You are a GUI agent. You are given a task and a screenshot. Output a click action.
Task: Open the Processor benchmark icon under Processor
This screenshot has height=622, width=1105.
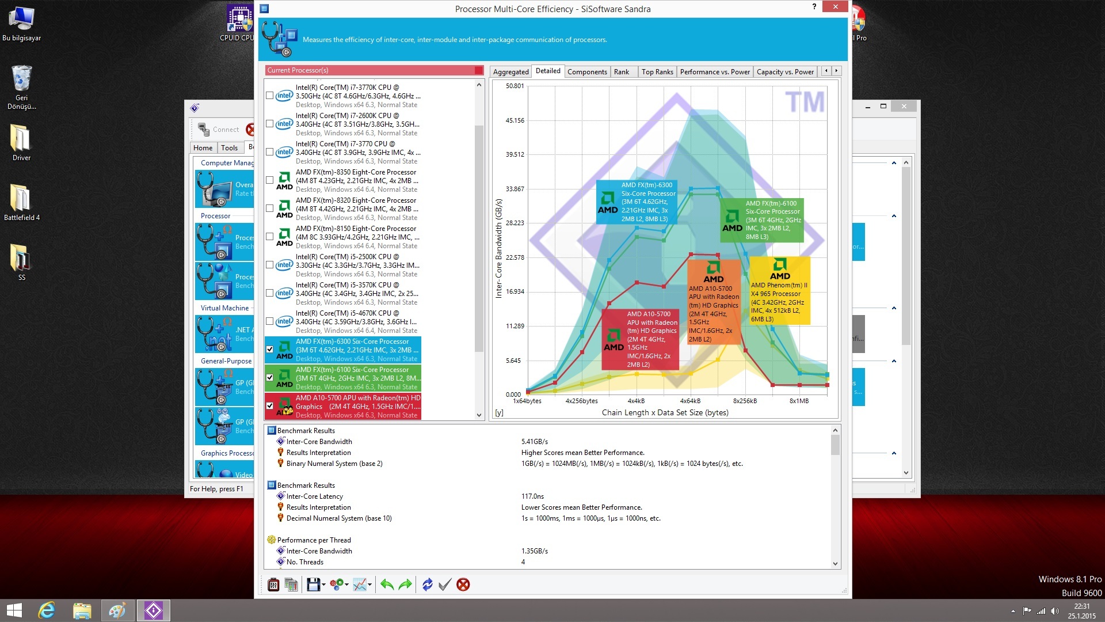(x=224, y=242)
